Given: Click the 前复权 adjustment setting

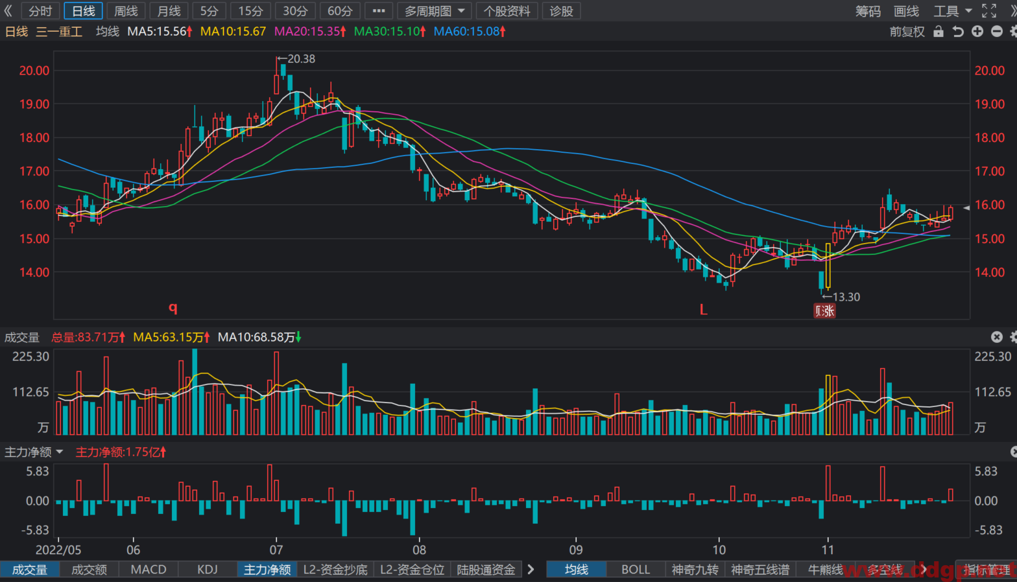Looking at the screenshot, I should tap(907, 31).
